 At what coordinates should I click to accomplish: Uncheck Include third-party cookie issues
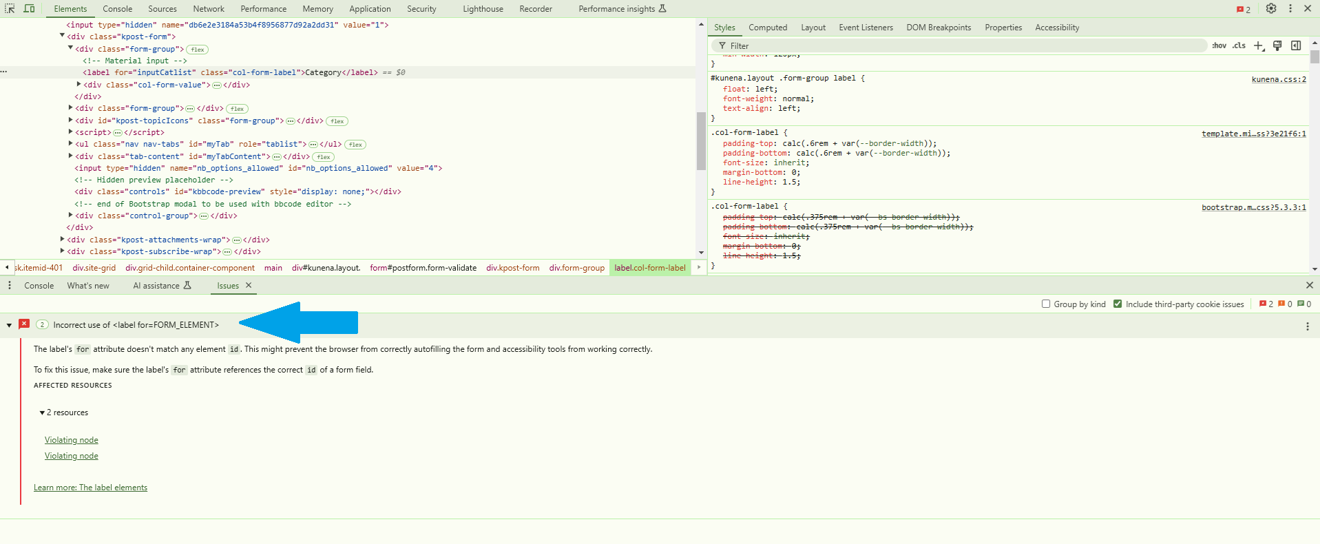tap(1118, 304)
